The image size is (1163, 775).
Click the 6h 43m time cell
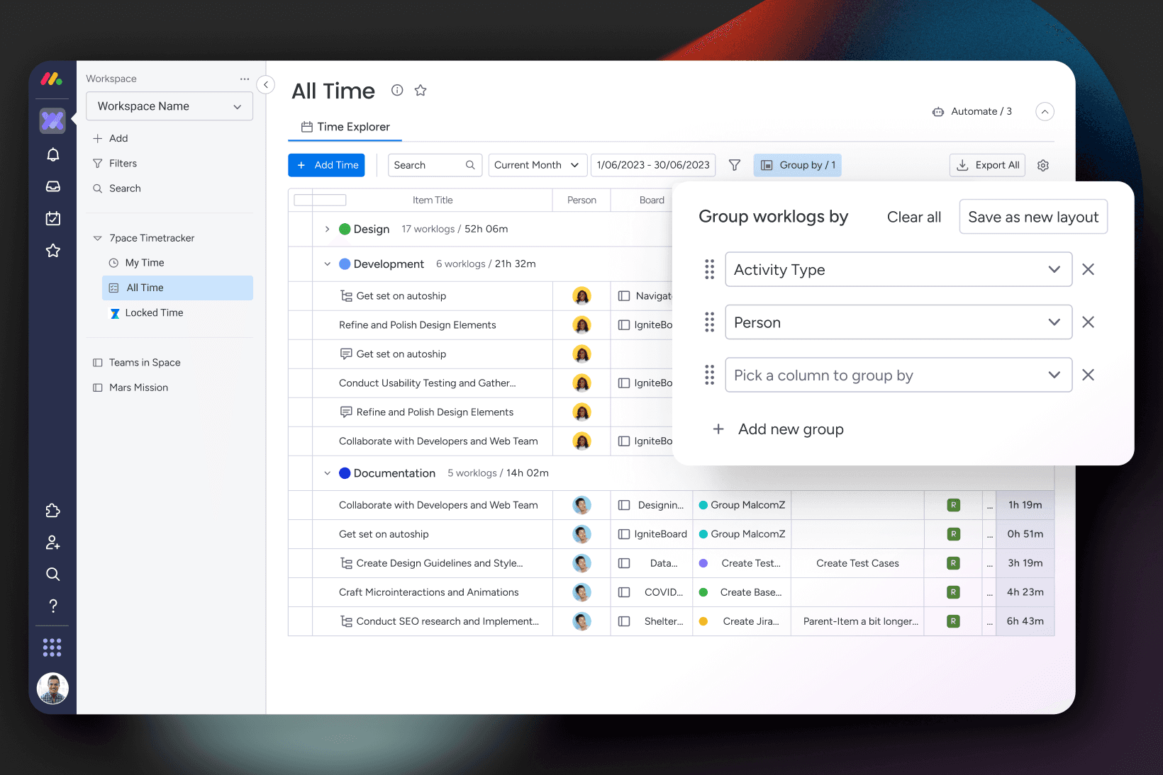point(1025,621)
